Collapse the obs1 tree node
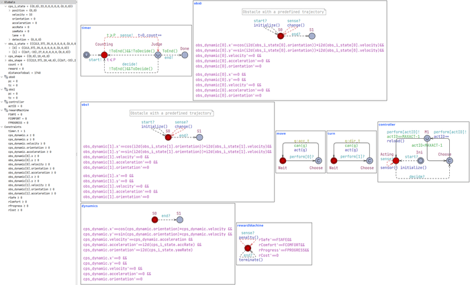This screenshot has width=470, height=285. (x=2, y=89)
